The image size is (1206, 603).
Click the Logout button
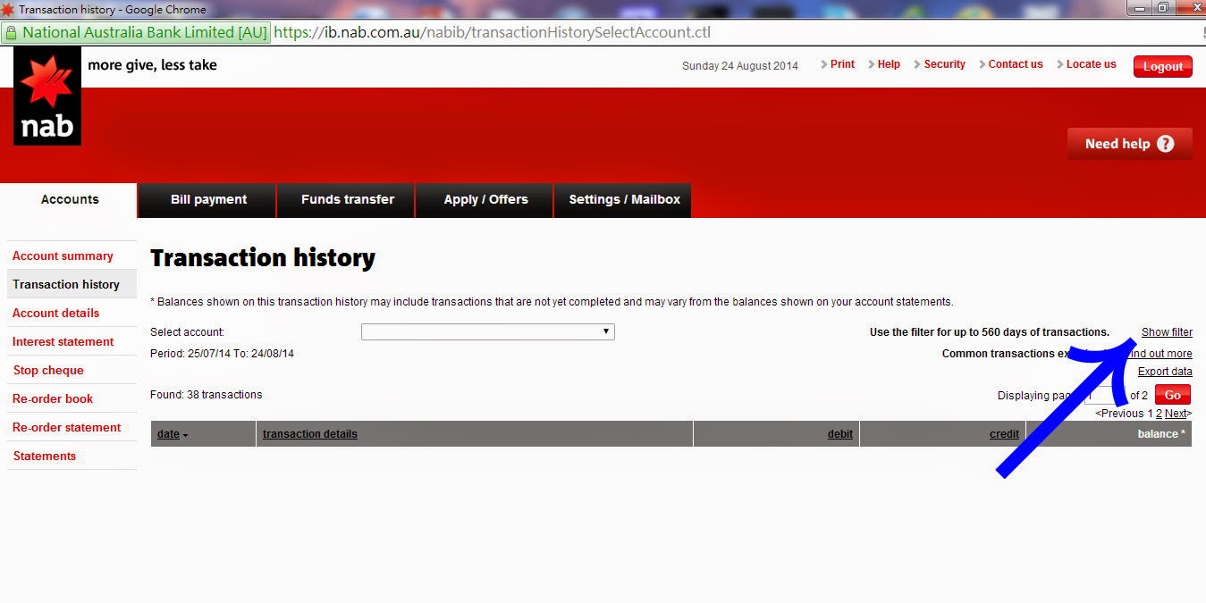[1162, 67]
